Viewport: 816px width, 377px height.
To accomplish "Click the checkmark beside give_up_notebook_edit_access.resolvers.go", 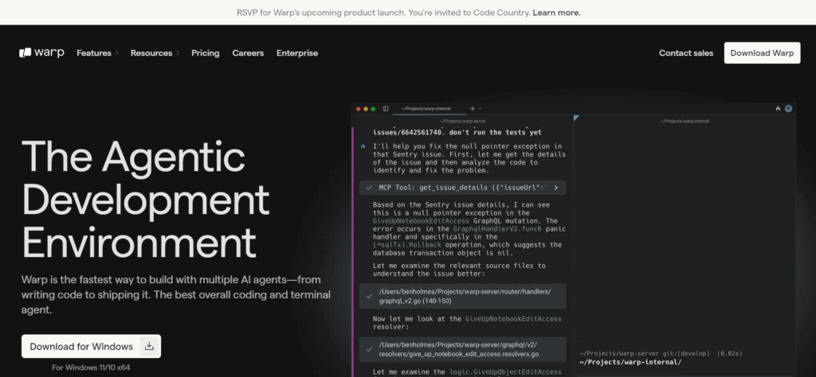I will (369, 349).
